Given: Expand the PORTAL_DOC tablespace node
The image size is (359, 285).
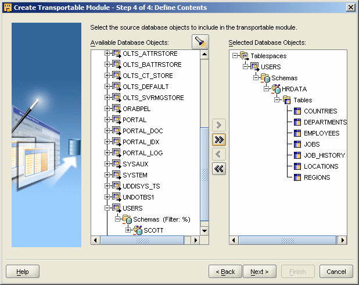Looking at the screenshot, I should coord(107,131).
